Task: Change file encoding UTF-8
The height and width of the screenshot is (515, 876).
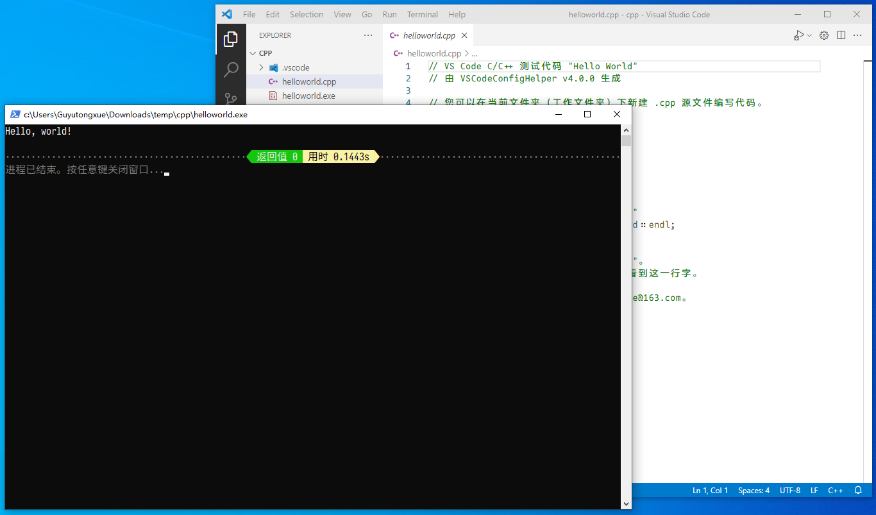Action: coord(790,490)
